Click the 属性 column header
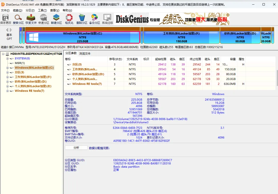This screenshot has width=278, height=194. pyautogui.click(x=241, y=59)
